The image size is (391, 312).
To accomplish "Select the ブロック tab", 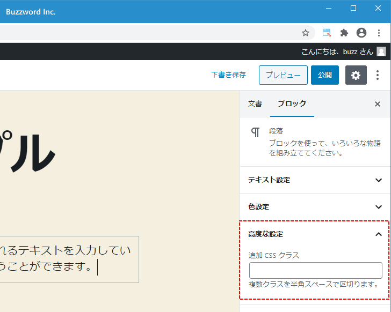I will pyautogui.click(x=292, y=104).
